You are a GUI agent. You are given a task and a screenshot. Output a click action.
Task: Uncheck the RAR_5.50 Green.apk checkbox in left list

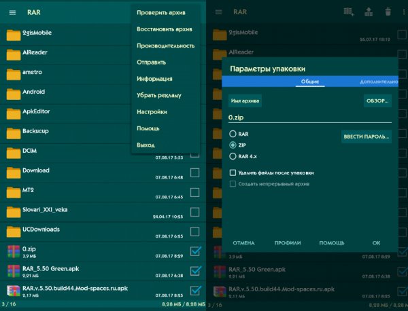pyautogui.click(x=195, y=271)
